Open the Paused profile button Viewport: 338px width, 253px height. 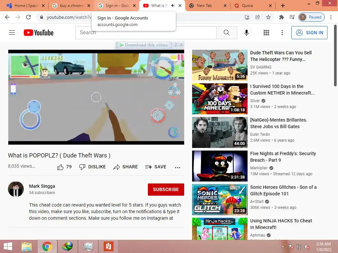(311, 17)
